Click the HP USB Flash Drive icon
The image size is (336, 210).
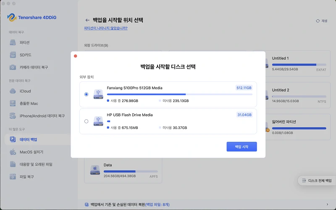click(98, 121)
